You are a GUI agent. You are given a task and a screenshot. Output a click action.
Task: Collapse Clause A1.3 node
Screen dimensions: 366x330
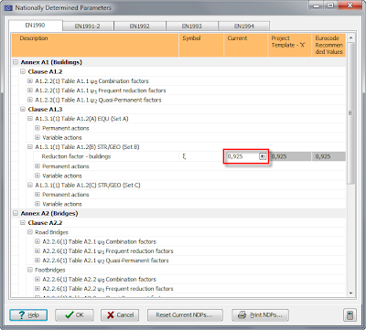point(23,109)
